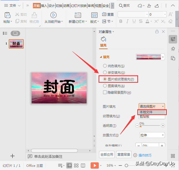179x170 pixels.
Task: Switch to the 插入 tab
Action: point(44,6)
